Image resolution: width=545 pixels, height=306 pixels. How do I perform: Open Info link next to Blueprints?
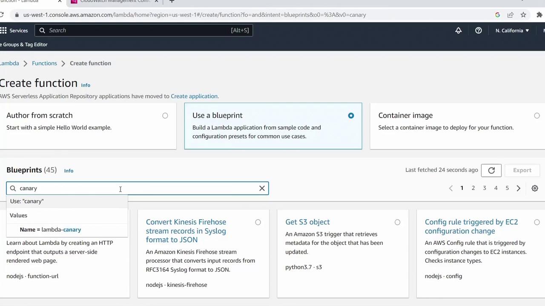tap(69, 170)
